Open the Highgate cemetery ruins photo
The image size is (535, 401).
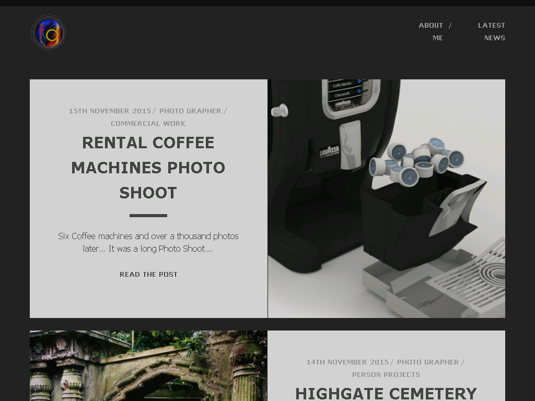coord(148,365)
